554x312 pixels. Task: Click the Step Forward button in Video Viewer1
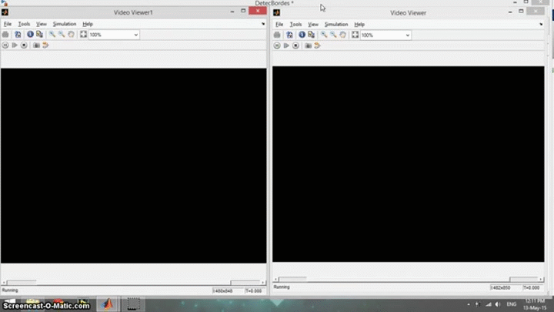(15, 45)
